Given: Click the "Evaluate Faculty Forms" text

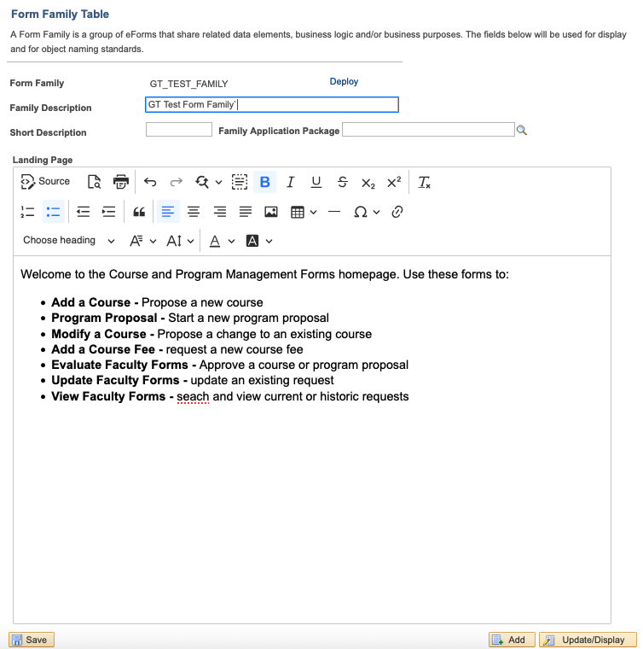Looking at the screenshot, I should (x=119, y=365).
